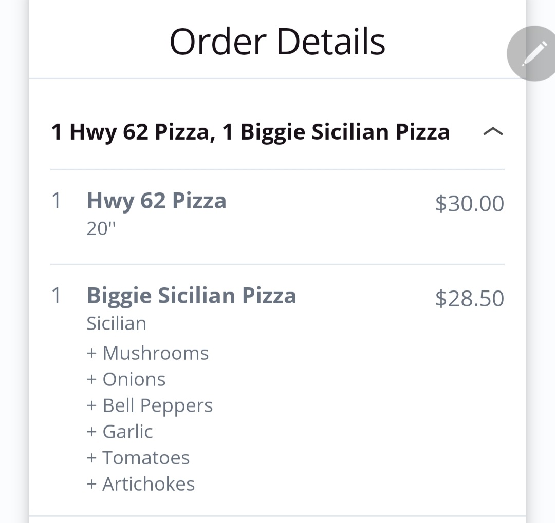The height and width of the screenshot is (523, 555).
Task: Click the $28.50 price
Action: pyautogui.click(x=469, y=298)
